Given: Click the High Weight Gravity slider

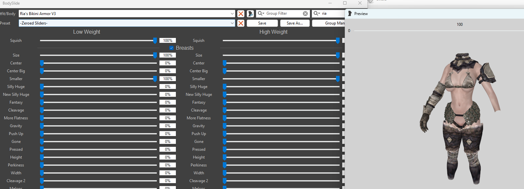Looking at the screenshot, I should click(x=281, y=126).
